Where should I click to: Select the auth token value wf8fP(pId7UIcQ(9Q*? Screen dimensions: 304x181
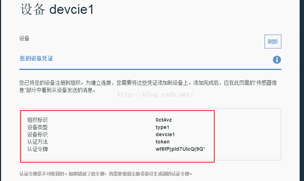[x=180, y=149]
